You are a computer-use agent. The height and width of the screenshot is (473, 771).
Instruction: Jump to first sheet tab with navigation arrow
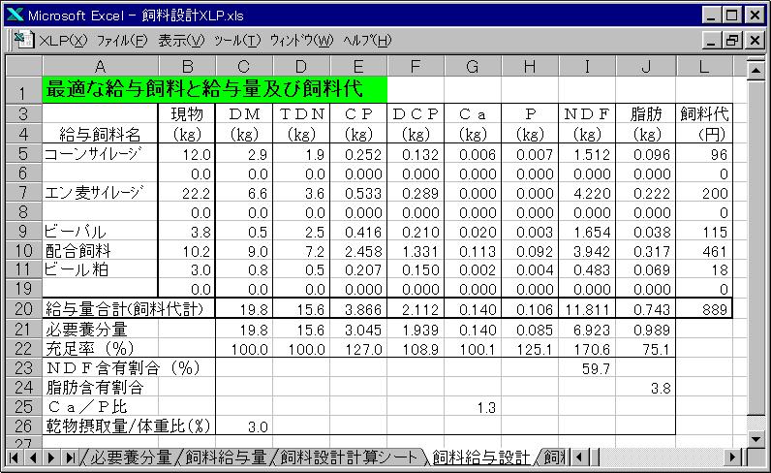[x=15, y=457]
